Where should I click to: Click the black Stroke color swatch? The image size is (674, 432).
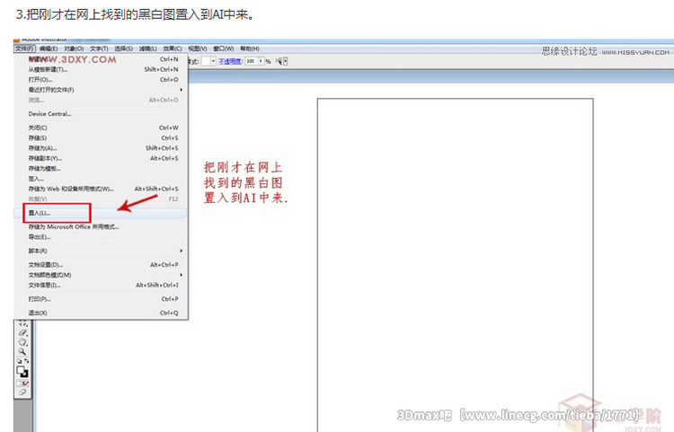[x=25, y=374]
